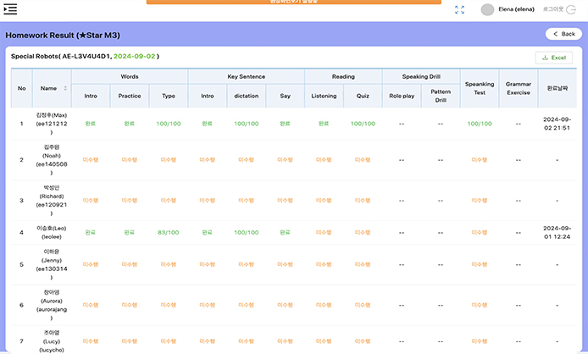588x354 pixels.
Task: Select the Grammar Exercise column header
Action: (x=518, y=88)
